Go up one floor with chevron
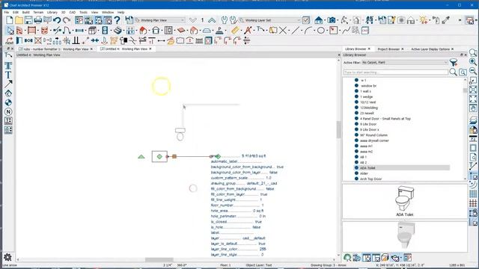 (212, 20)
